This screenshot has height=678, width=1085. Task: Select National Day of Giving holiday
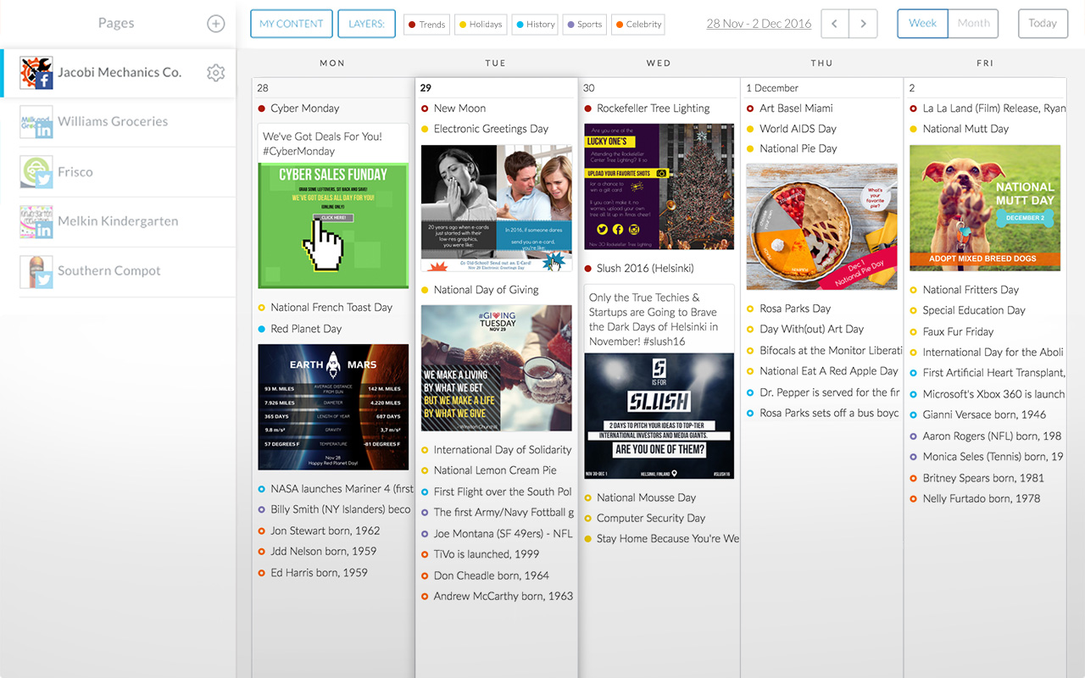pos(486,290)
